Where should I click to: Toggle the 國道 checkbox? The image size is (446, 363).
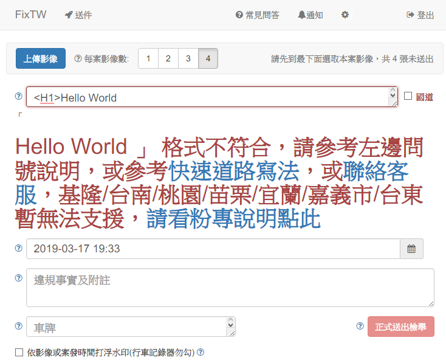pyautogui.click(x=408, y=96)
